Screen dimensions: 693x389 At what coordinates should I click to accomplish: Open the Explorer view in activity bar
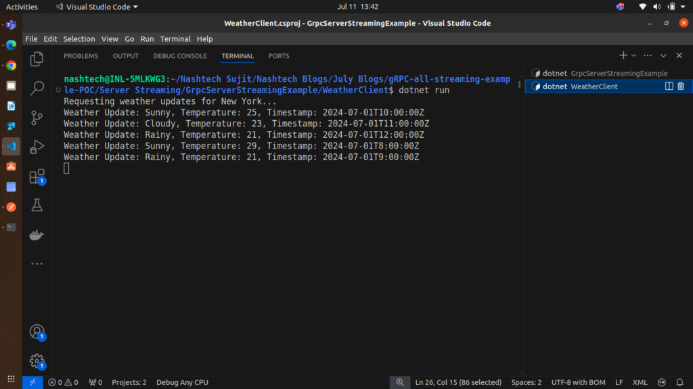click(37, 59)
